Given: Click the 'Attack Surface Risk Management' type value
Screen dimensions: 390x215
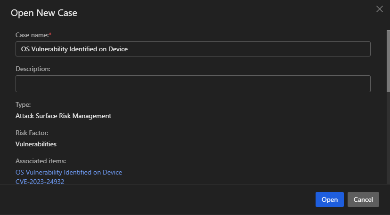Looking at the screenshot, I should pos(63,116).
